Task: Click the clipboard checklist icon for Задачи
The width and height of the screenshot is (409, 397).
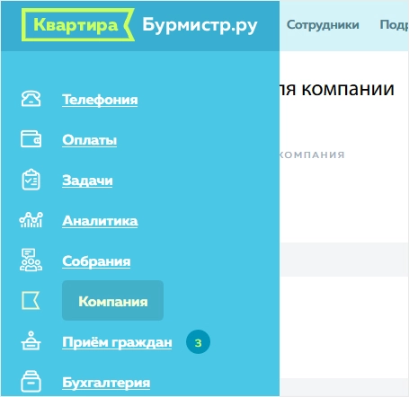Action: (x=31, y=180)
